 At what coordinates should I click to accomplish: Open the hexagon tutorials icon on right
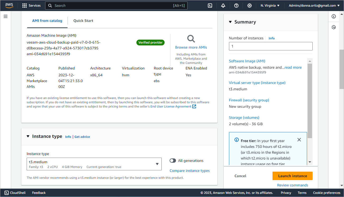point(334,27)
